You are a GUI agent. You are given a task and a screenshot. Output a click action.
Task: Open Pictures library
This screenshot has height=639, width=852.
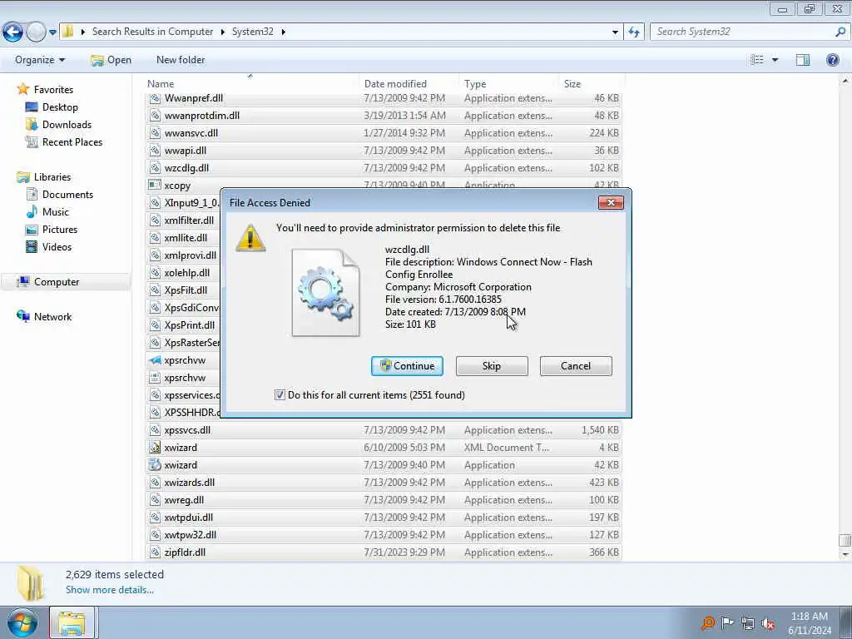(x=60, y=230)
